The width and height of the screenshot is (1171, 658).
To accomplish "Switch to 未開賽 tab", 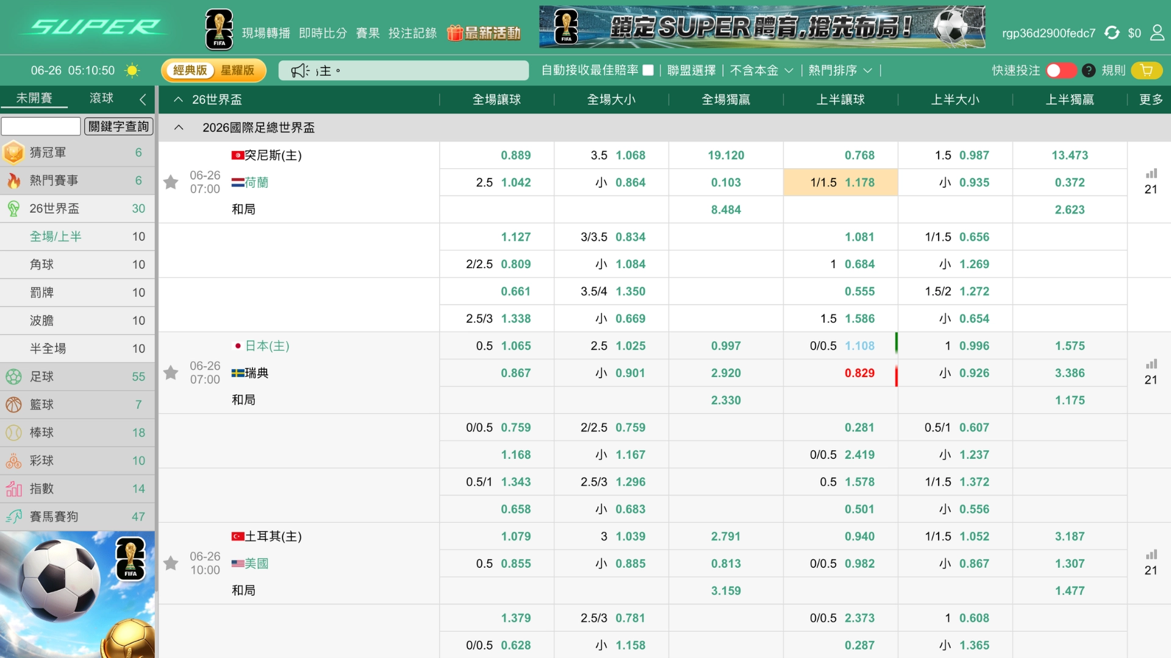I will (34, 98).
